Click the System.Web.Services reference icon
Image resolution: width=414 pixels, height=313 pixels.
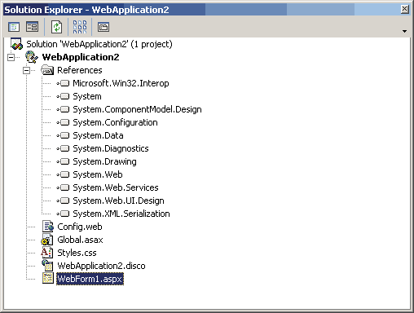[63, 187]
